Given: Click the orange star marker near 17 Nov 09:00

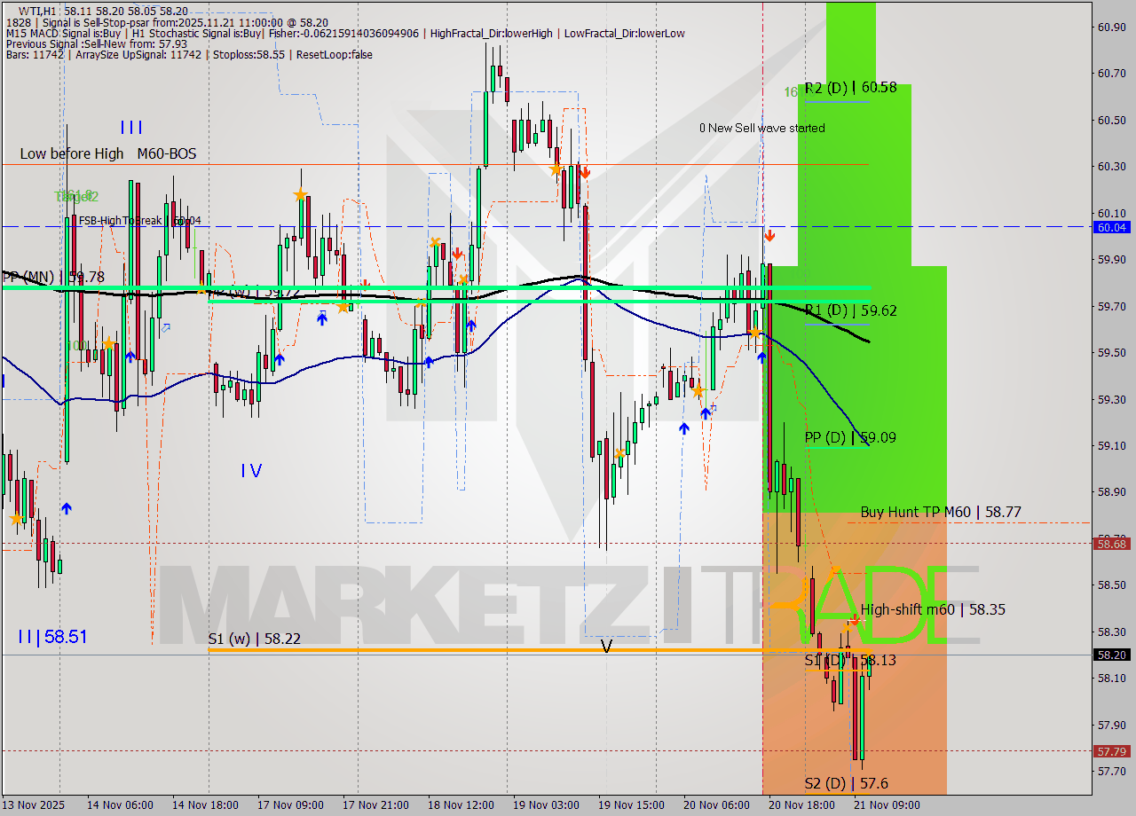Looking at the screenshot, I should click(301, 195).
